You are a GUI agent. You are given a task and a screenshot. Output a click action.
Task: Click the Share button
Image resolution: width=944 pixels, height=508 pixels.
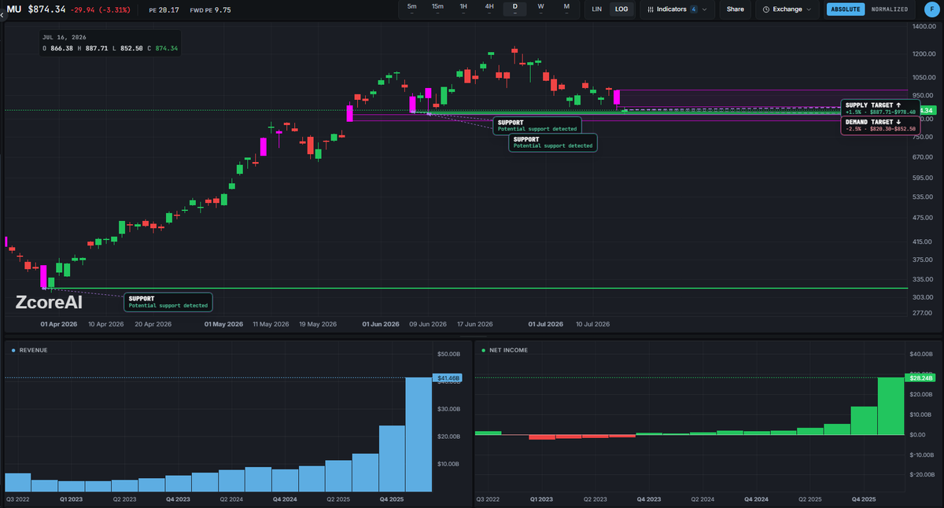735,9
